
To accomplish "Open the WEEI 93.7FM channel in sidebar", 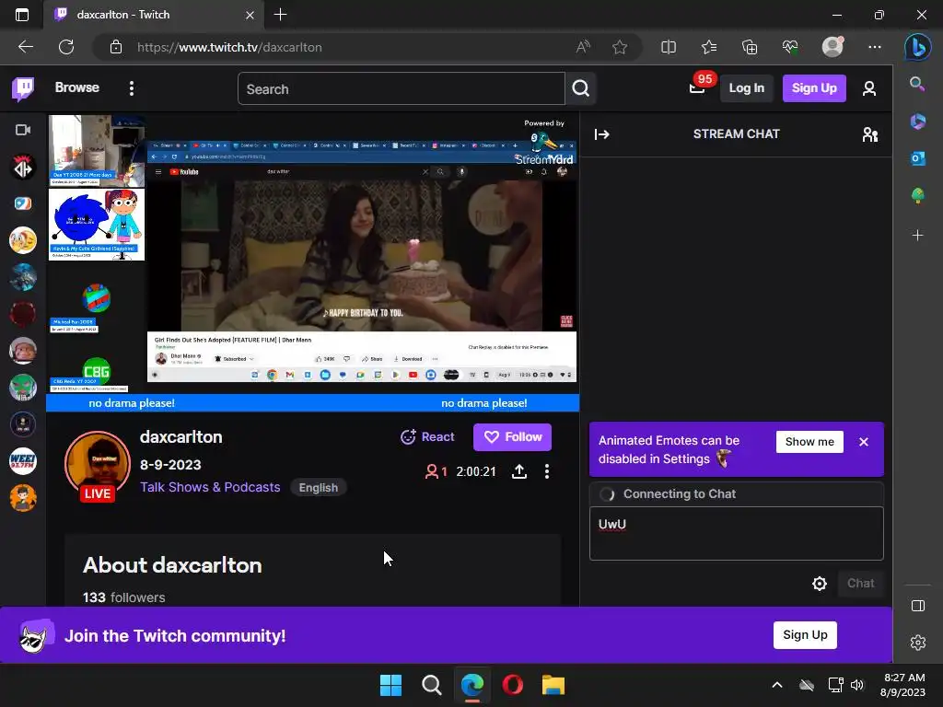I will [x=23, y=461].
